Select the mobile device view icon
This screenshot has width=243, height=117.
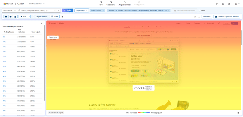coord(15,17)
